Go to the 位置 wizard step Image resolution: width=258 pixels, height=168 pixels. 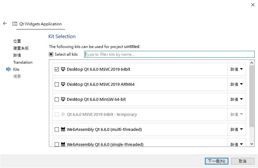(17, 41)
